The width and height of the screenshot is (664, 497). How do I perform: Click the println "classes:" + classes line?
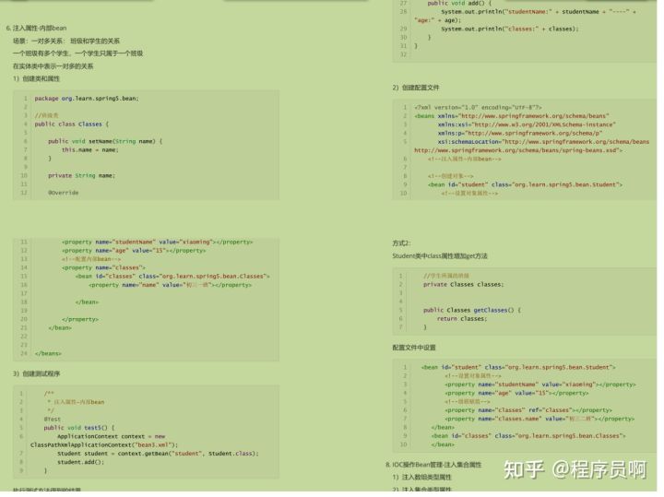509,29
